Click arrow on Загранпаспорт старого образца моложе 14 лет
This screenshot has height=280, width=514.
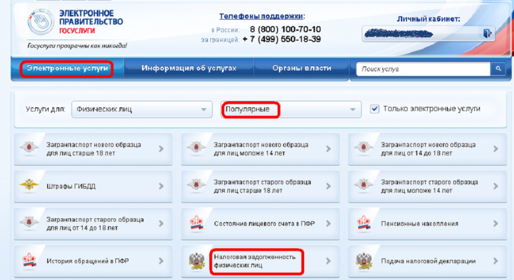[x=495, y=186]
